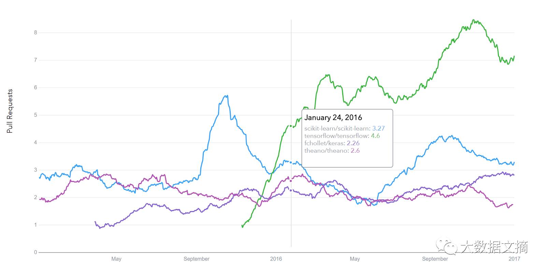Click the theano/theano entry in the tooltip

click(332, 151)
